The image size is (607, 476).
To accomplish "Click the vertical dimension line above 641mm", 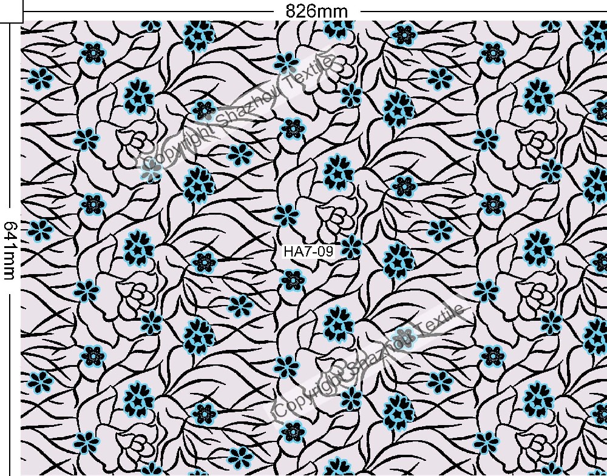I will click(x=10, y=121).
